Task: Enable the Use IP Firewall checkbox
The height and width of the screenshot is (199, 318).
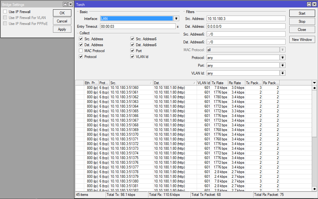Action: click(x=5, y=12)
